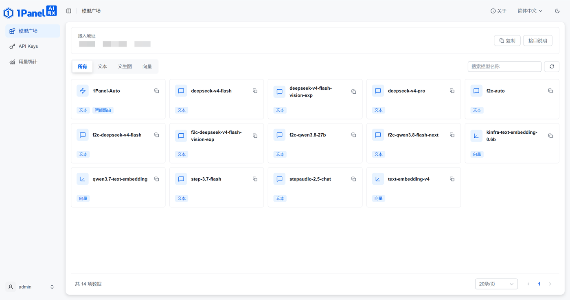Click the 共 14 项数据 total count

[x=88, y=284]
